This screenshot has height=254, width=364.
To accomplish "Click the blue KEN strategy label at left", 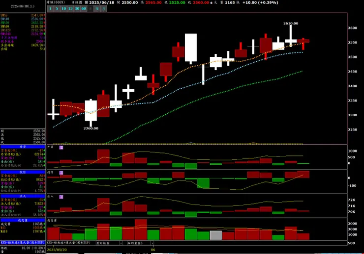I will coord(23,243).
